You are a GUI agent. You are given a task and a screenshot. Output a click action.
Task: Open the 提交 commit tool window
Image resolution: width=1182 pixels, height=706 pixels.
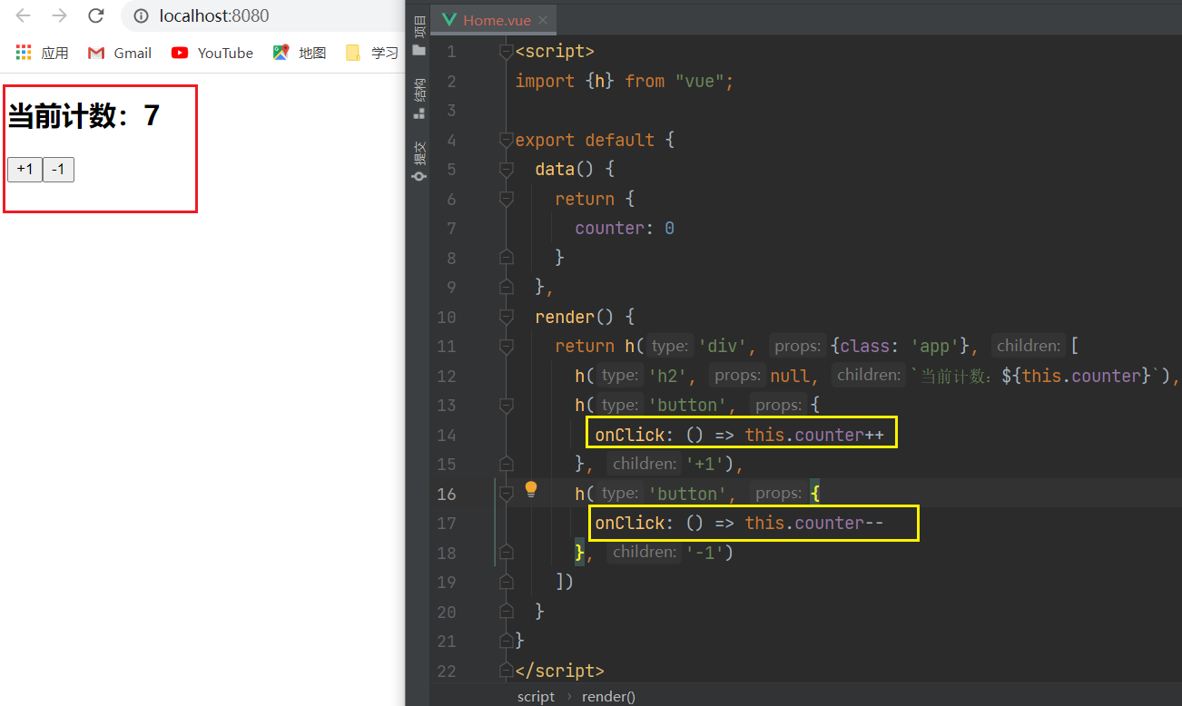pos(419,162)
